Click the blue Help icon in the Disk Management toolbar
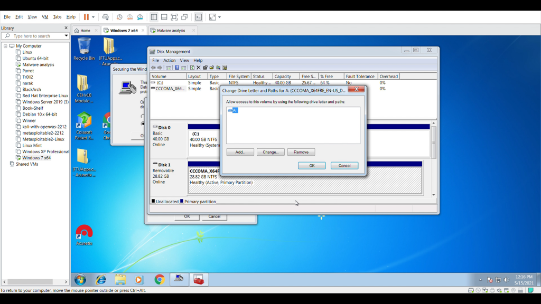This screenshot has height=304, width=541. (177, 68)
